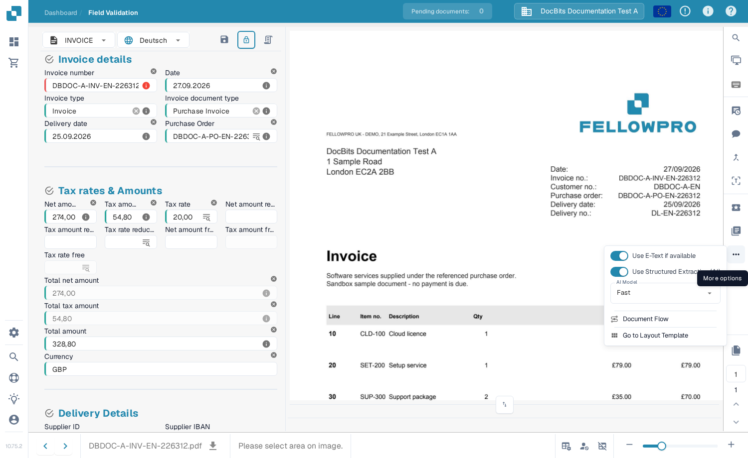Select Go to Layout Template entry
Image resolution: width=748 pixels, height=458 pixels.
pos(665,336)
